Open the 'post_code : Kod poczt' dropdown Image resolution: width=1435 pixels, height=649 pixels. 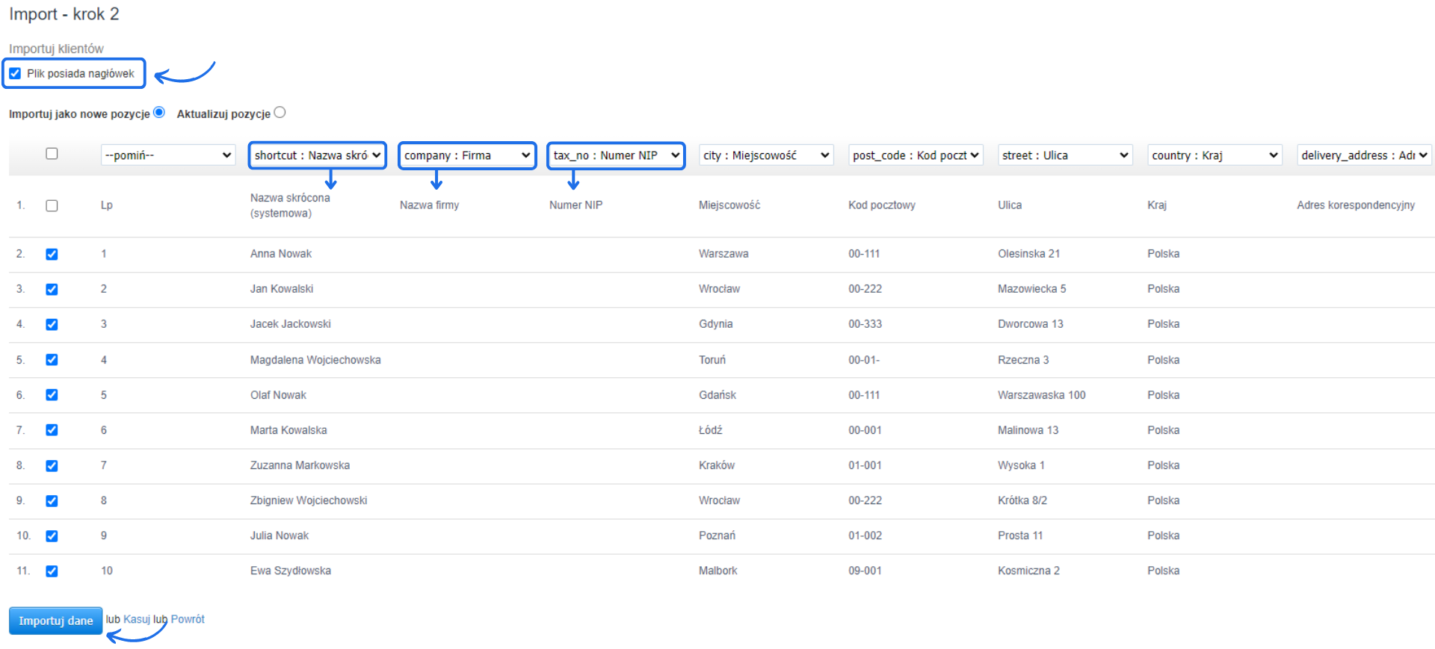[x=916, y=155]
